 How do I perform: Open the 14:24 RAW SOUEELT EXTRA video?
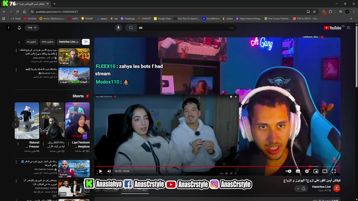point(74,187)
